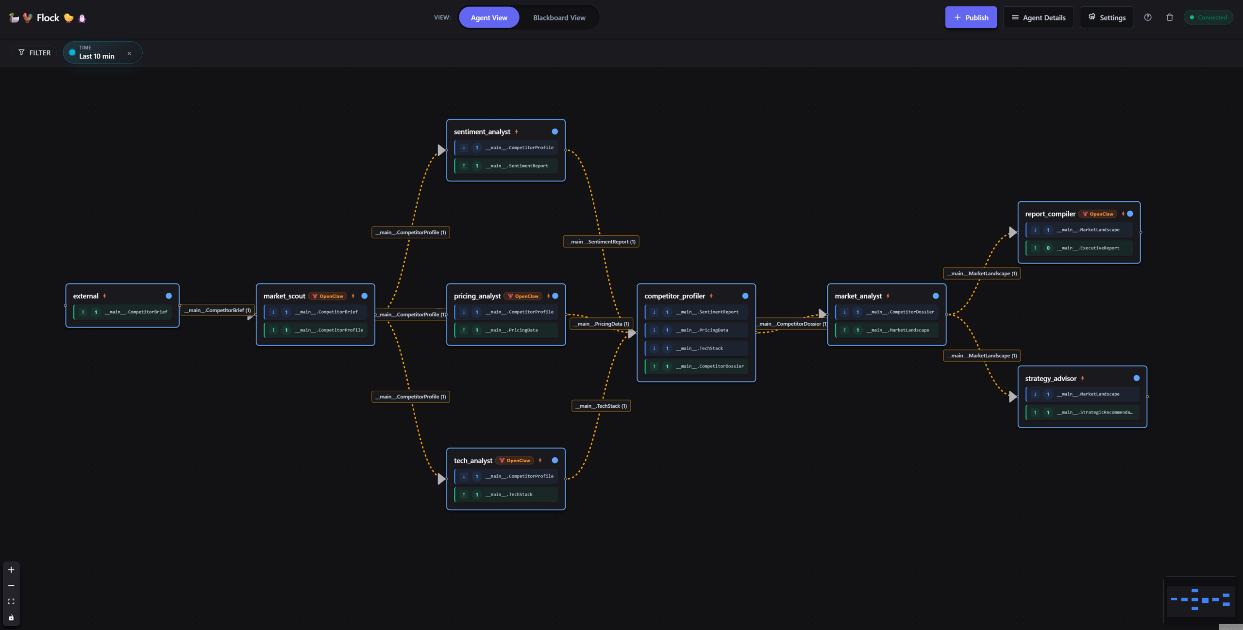Click the fit view icon

tap(11, 602)
